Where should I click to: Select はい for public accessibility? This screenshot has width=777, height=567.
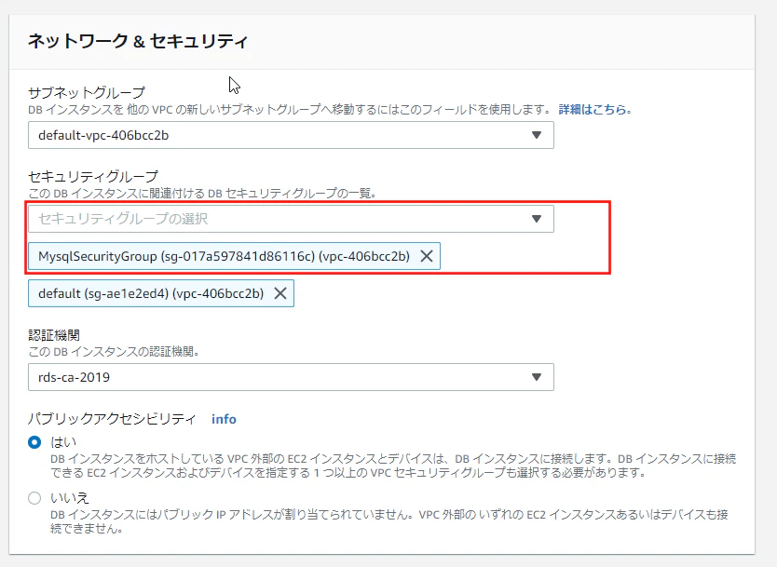click(x=34, y=442)
